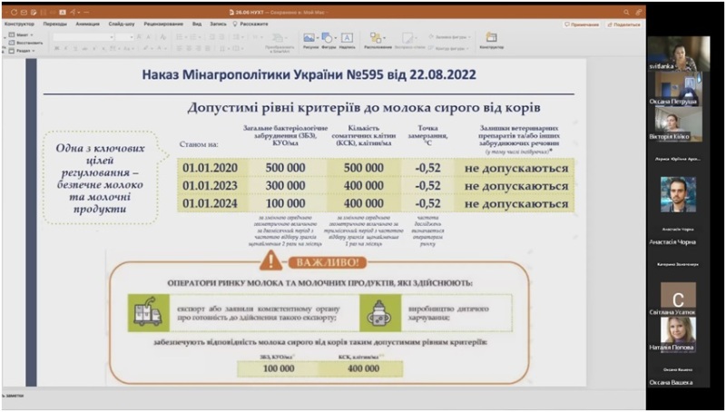The height and width of the screenshot is (412, 726).
Task: Click the виробництво дитячого харчування text
Action: click(x=448, y=313)
